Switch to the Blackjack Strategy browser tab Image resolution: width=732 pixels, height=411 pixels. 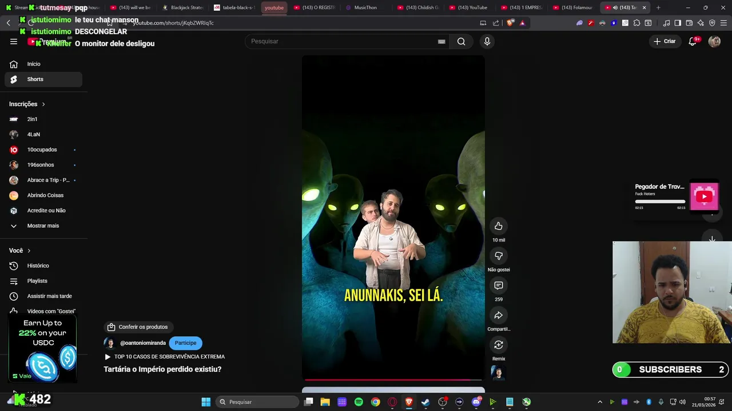(182, 7)
